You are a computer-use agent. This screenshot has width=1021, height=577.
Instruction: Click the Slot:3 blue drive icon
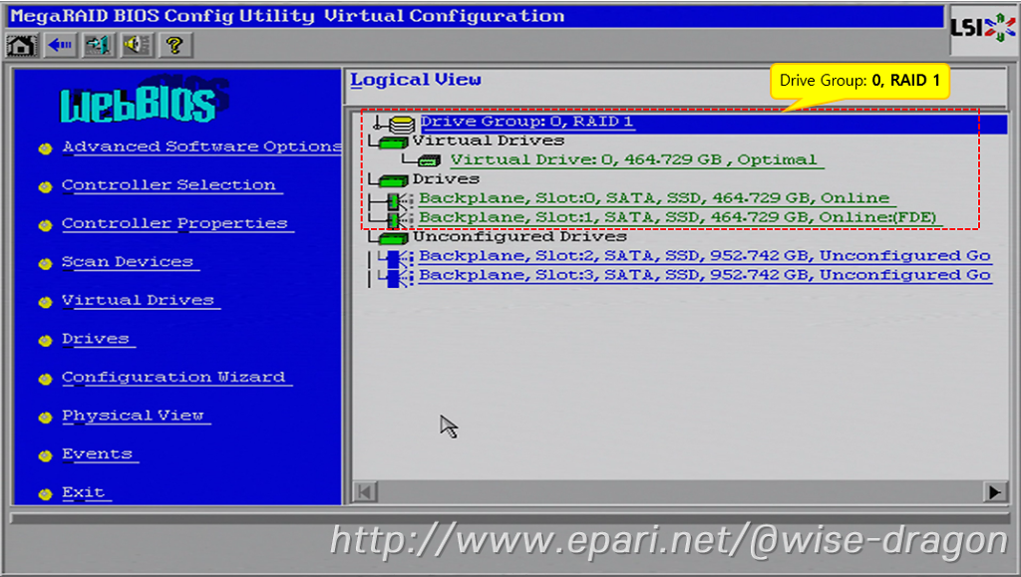click(396, 277)
